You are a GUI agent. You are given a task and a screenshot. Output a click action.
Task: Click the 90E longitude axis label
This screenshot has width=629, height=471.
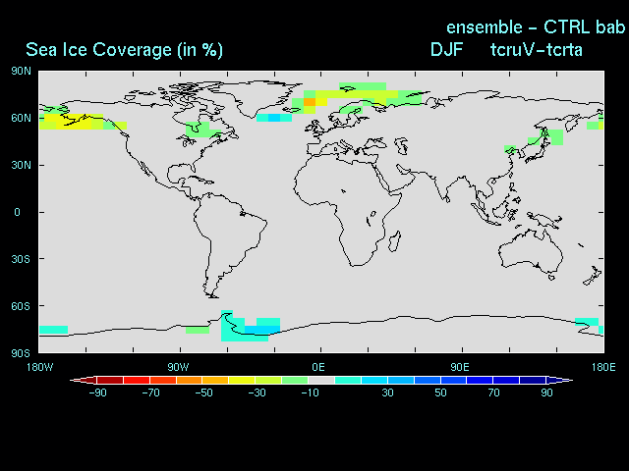(460, 367)
